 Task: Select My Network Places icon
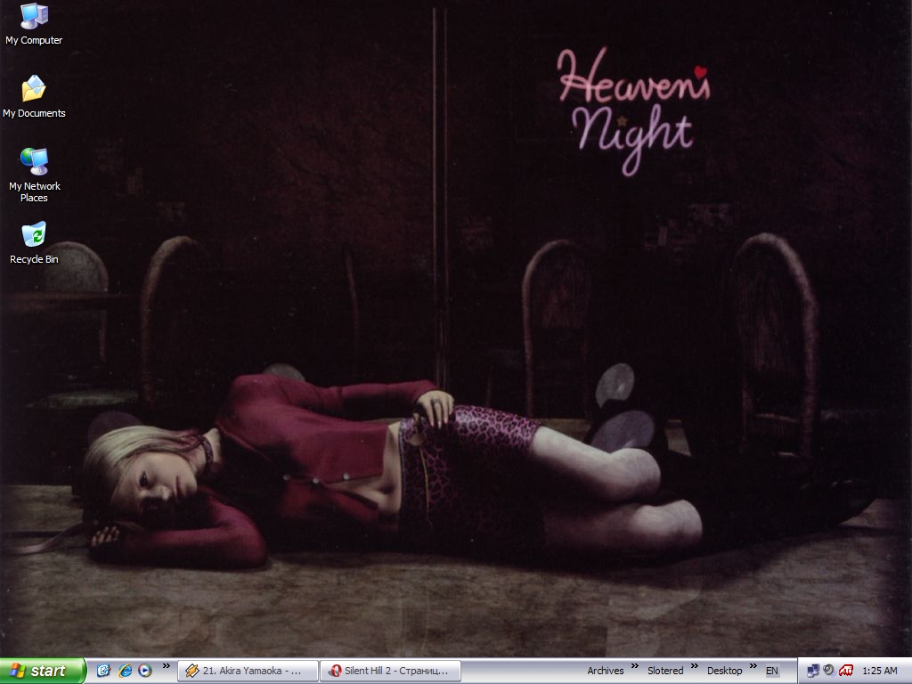coord(35,175)
